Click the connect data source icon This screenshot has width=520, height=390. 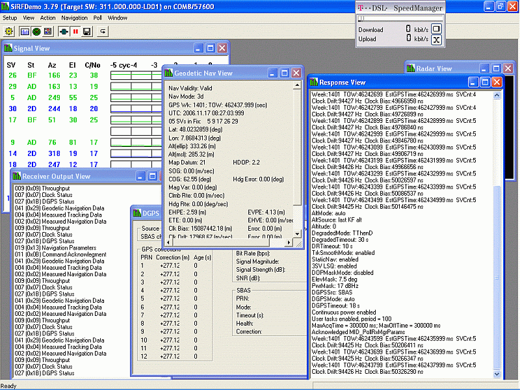tap(64, 31)
